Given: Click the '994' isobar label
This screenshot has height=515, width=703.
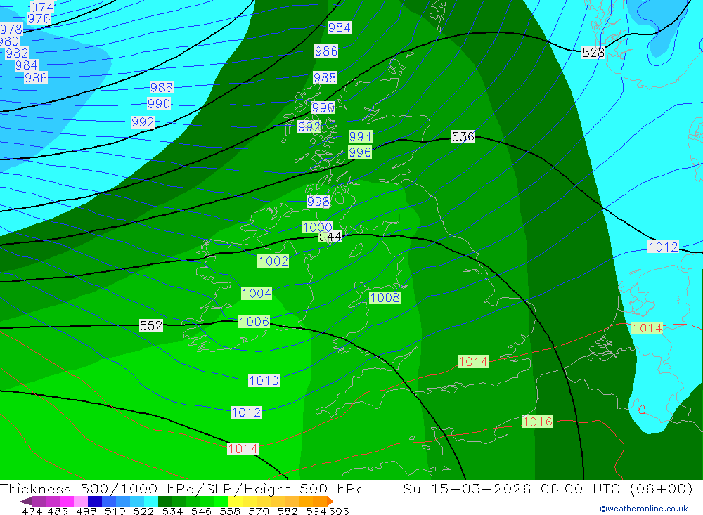Looking at the screenshot, I should pyautogui.click(x=361, y=136).
